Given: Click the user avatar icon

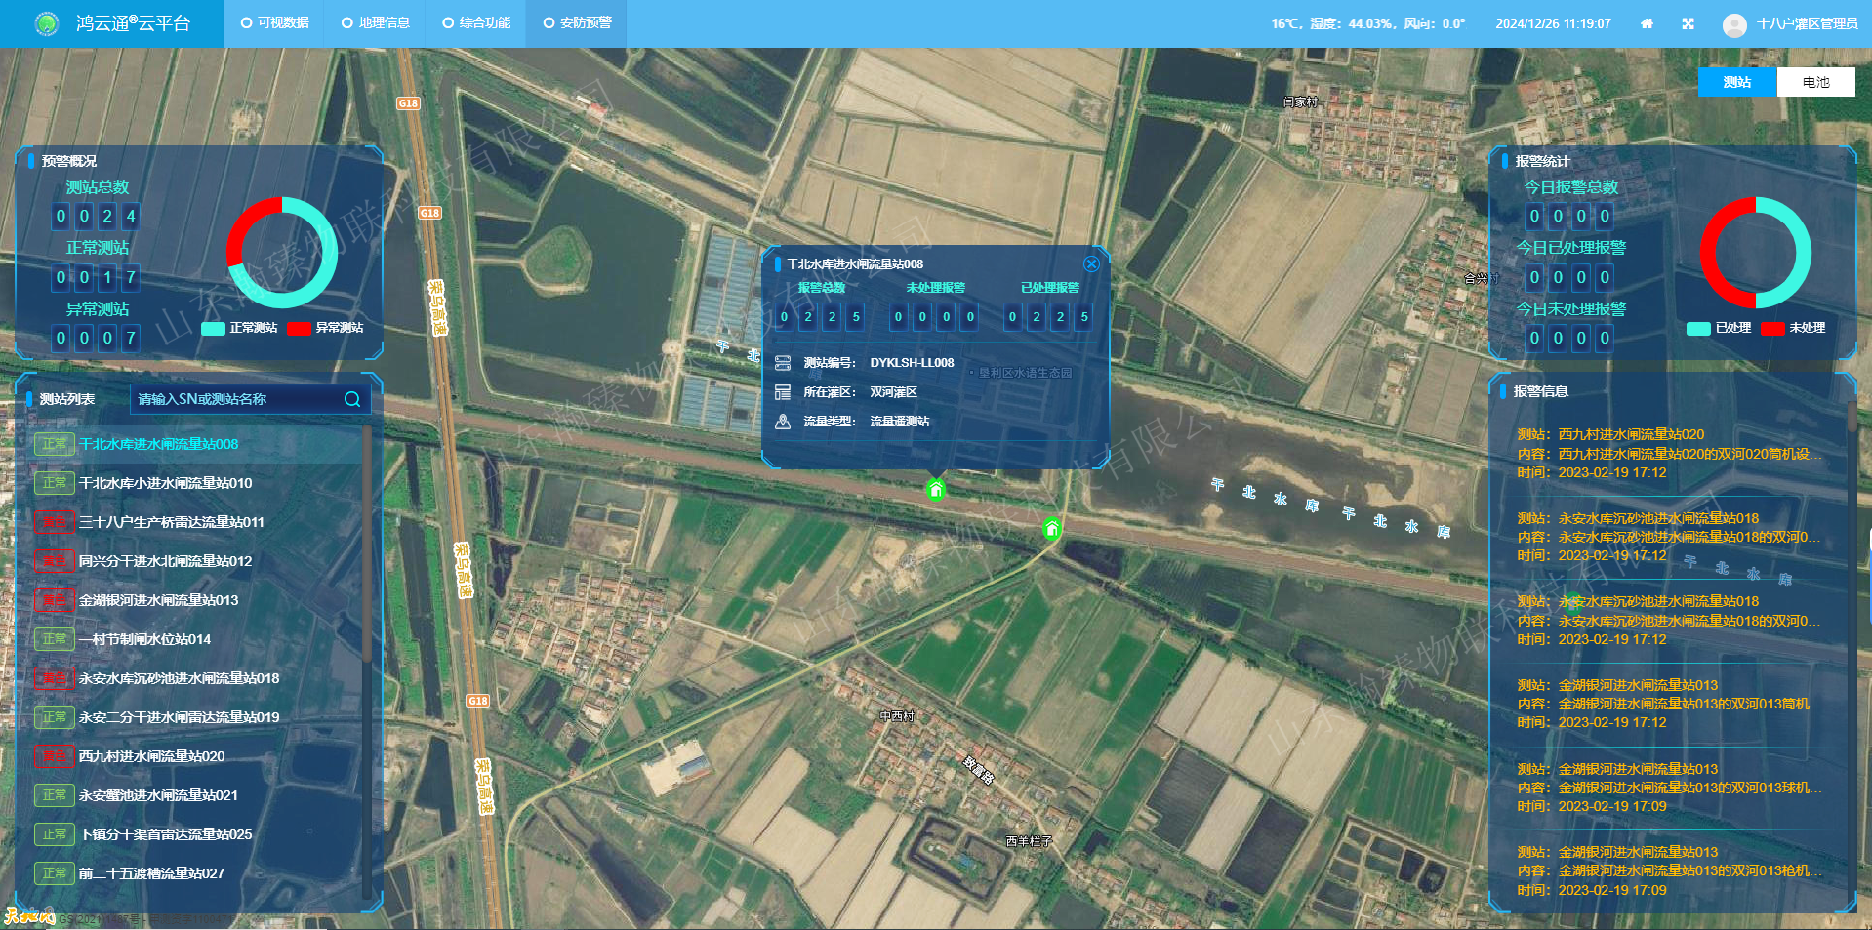Looking at the screenshot, I should point(1733,24).
